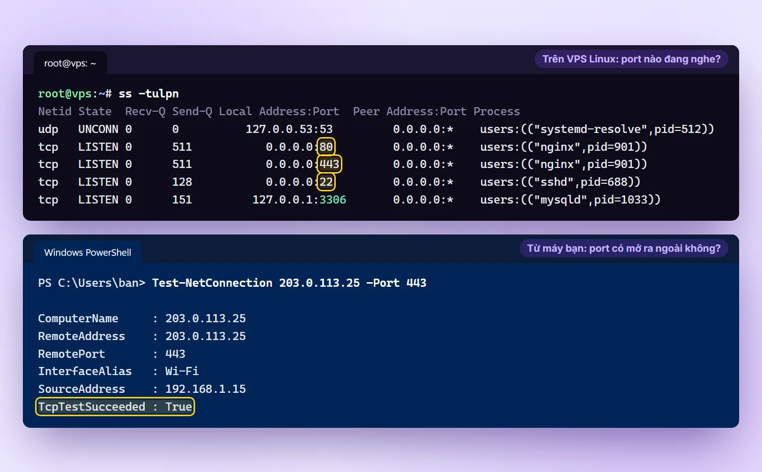Click the SourceAddress value 192.168.1.15
Screen dimensions: 762x472
click(x=205, y=389)
